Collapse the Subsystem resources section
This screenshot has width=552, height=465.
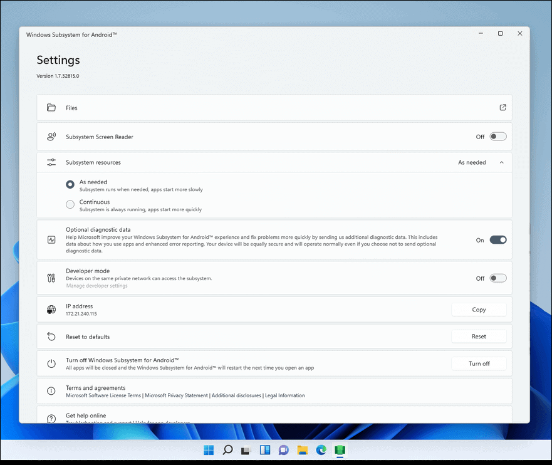pos(501,162)
